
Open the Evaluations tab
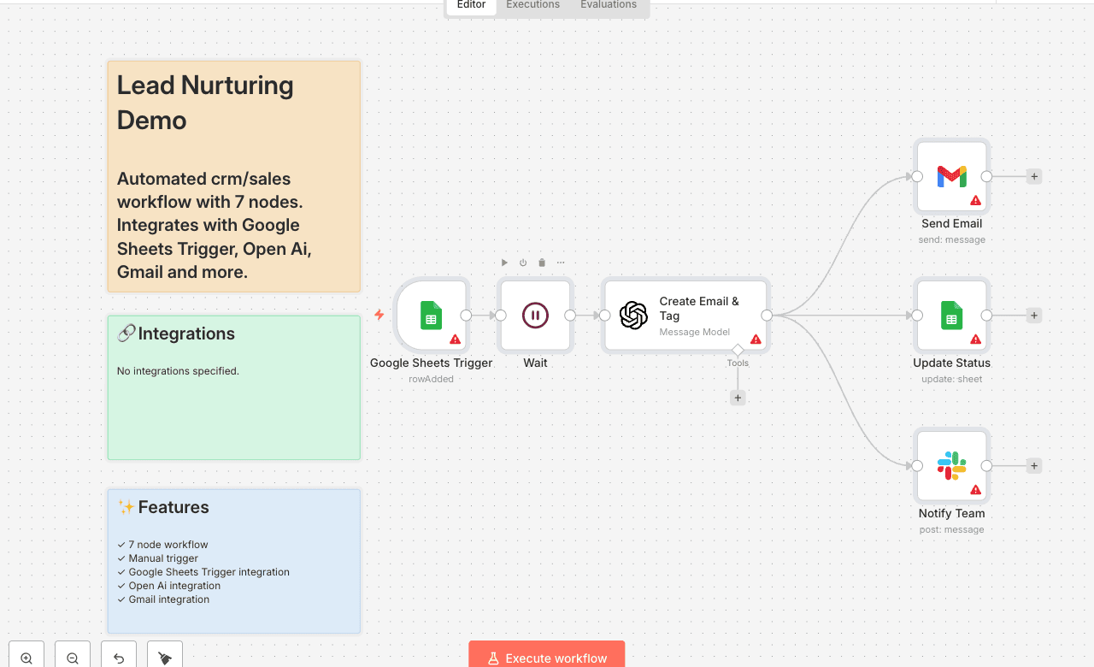608,4
